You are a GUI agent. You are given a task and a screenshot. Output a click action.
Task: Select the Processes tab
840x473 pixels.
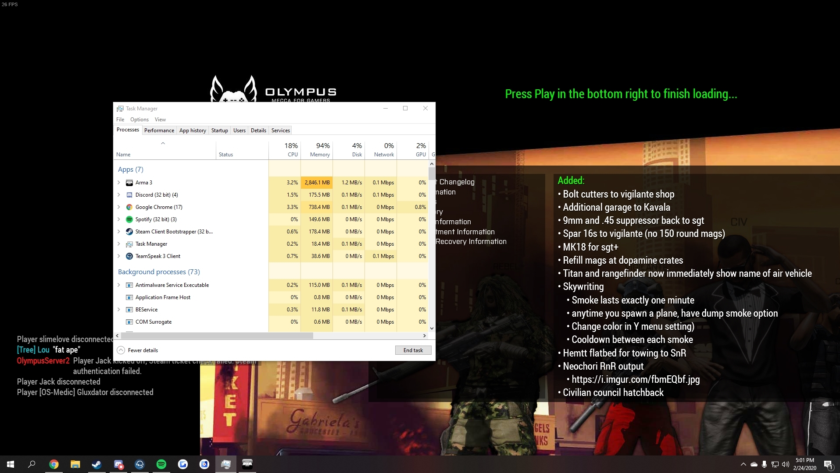click(128, 130)
